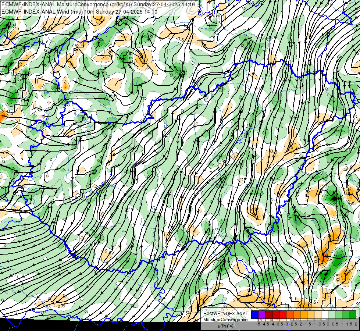The height and width of the screenshot is (331, 360).
Task: Click the g/(kg*s) unit label in legend
Action: tap(225, 326)
